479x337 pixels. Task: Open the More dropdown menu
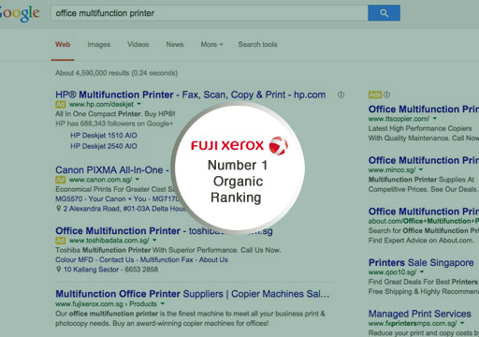[211, 44]
